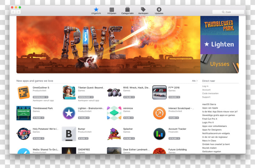This screenshot has height=168, width=255.
Task: Open the Support link
Action: [x=206, y=97]
